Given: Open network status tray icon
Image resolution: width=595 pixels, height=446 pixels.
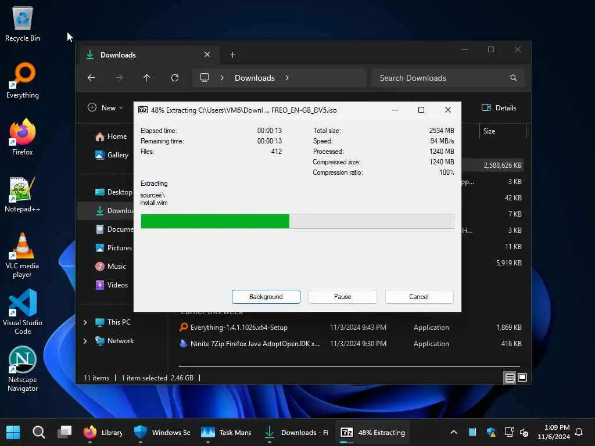Looking at the screenshot, I should [x=509, y=432].
